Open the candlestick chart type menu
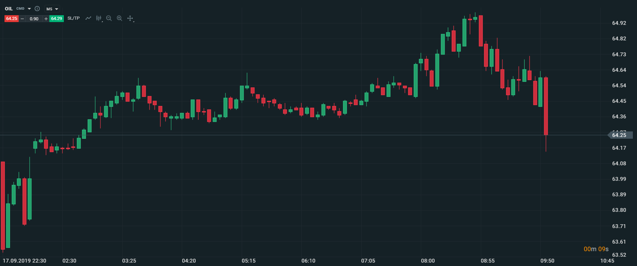This screenshot has width=637, height=266. coord(99,18)
